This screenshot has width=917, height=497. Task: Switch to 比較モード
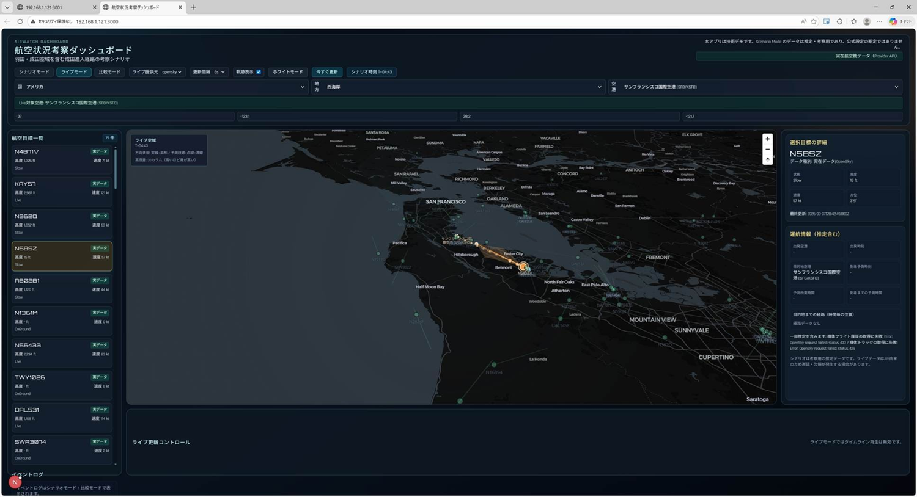coord(109,72)
